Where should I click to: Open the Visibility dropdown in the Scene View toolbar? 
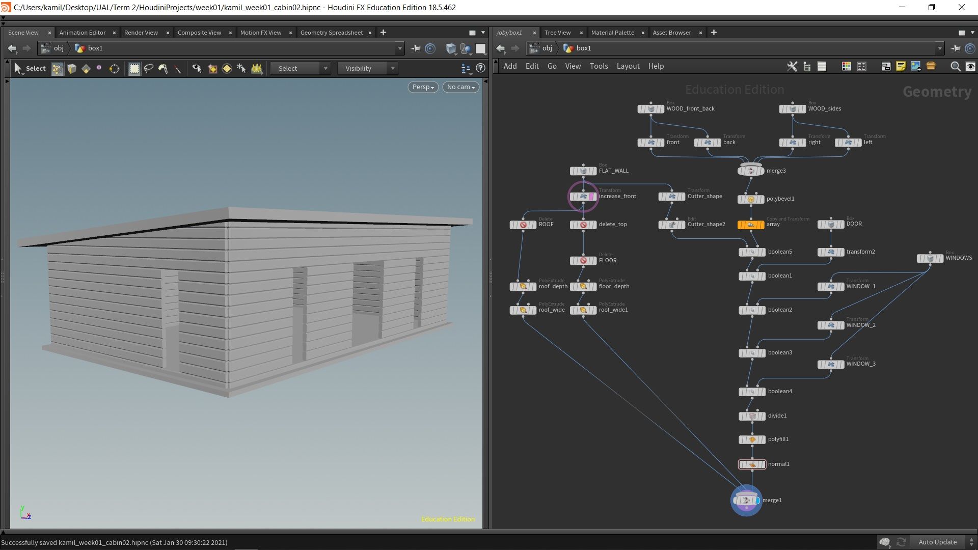pos(367,68)
